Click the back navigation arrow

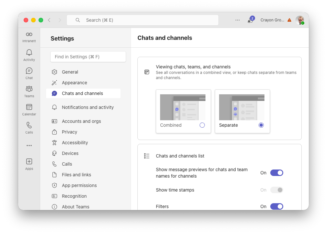coord(49,20)
